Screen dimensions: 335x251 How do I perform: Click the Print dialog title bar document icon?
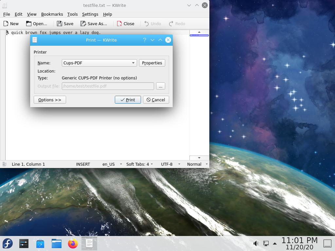(x=35, y=40)
